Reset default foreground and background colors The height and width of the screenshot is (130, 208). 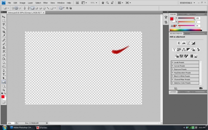2,93
